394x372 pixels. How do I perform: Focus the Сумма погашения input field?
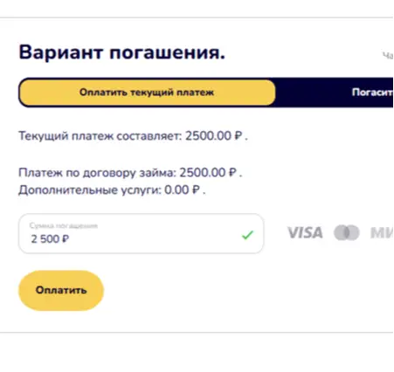click(141, 233)
